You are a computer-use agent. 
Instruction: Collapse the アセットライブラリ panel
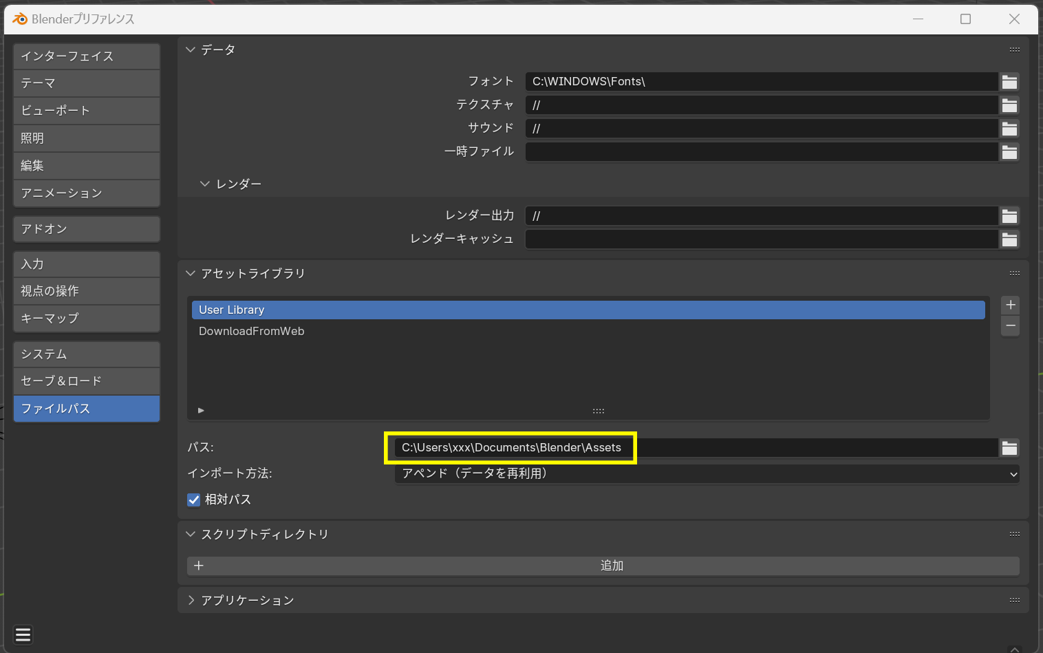pos(191,273)
